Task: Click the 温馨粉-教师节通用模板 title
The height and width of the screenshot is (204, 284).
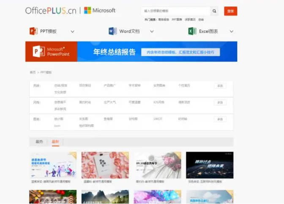Action: 98,182
